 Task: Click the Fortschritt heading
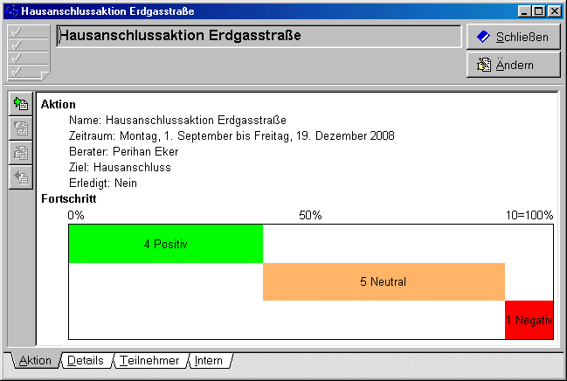pos(69,198)
